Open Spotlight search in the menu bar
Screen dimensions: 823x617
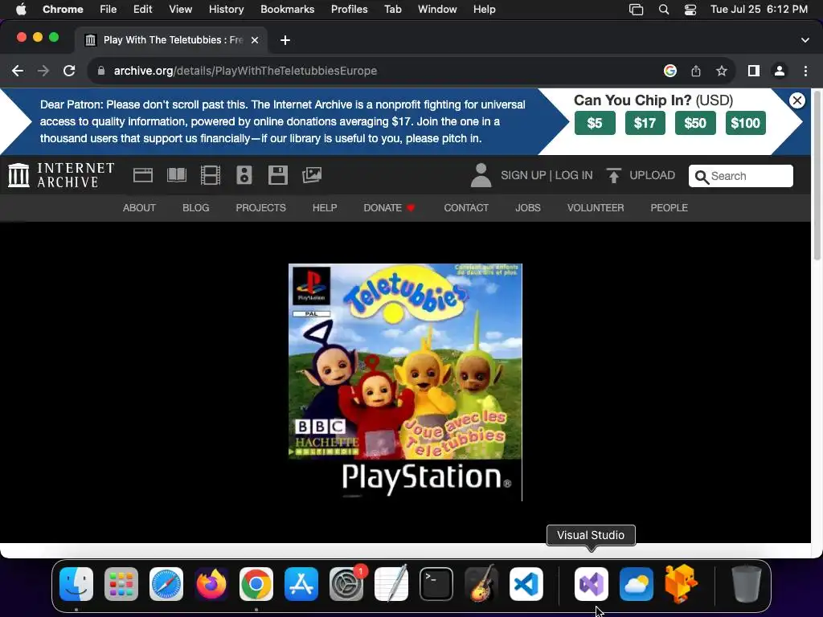(664, 10)
